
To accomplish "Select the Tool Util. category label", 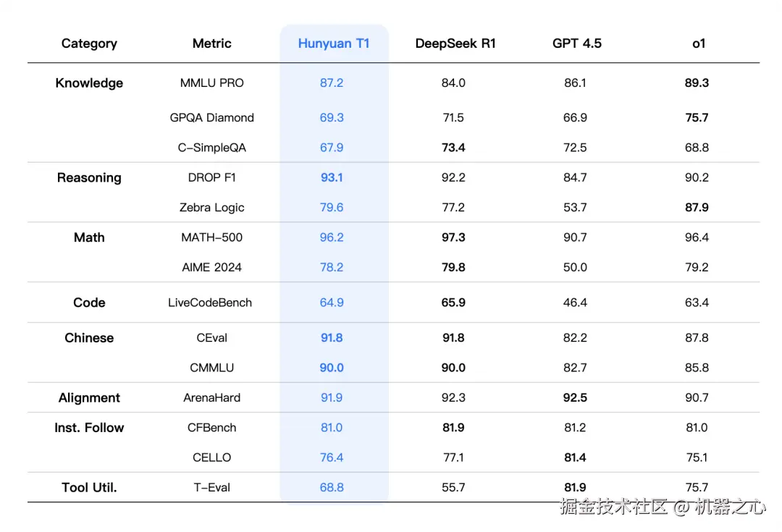I will [89, 488].
